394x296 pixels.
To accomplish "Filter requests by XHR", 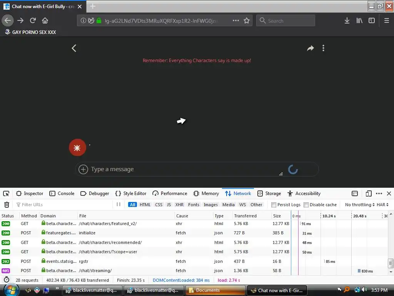I will coord(179,205).
